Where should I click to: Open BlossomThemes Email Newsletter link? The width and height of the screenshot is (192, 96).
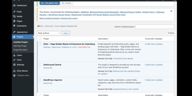(x=104, y=12)
